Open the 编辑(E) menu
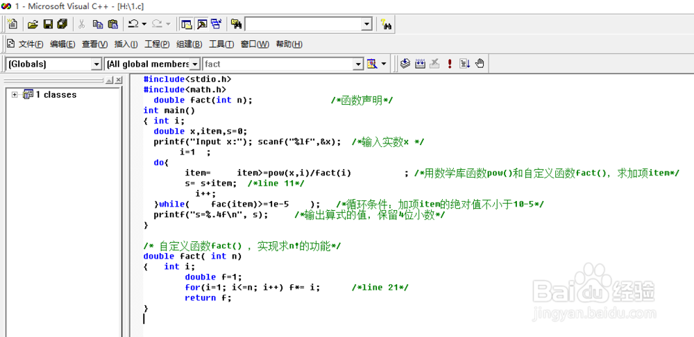Viewport: 694px width, 337px height. tap(62, 44)
